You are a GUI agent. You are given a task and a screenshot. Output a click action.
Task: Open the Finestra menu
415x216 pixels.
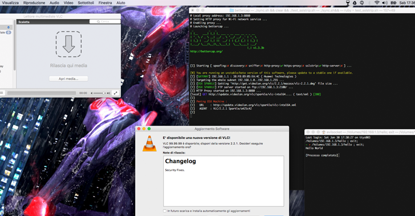(105, 3)
